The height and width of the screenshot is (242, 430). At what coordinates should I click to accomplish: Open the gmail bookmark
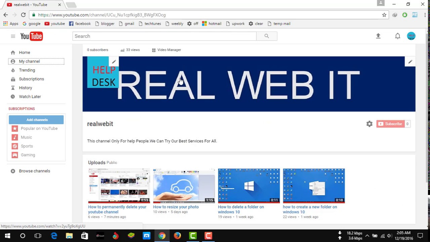[126, 24]
